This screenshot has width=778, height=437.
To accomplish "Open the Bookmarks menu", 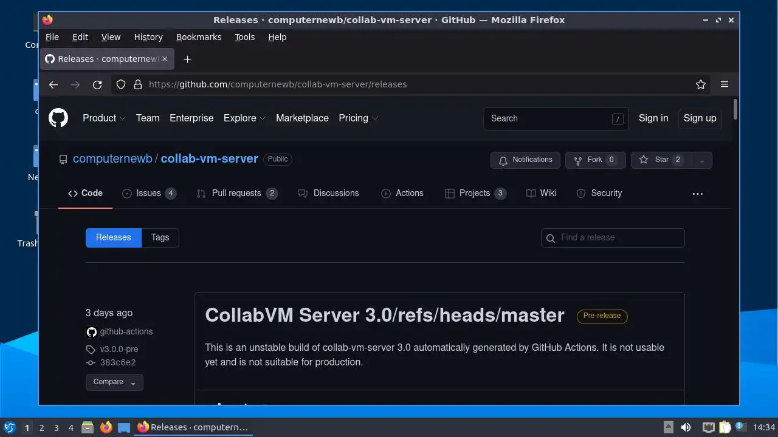I will 199,37.
